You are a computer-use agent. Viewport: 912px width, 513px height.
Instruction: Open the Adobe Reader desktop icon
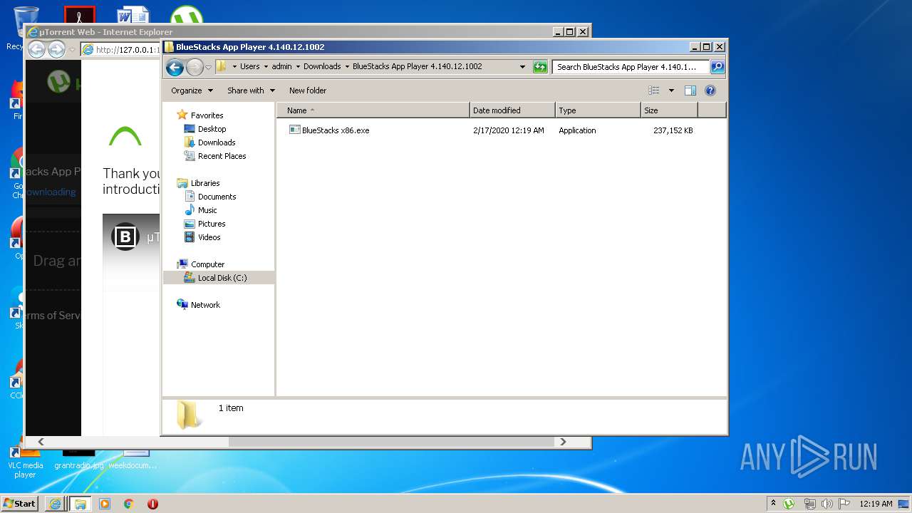tap(79, 16)
